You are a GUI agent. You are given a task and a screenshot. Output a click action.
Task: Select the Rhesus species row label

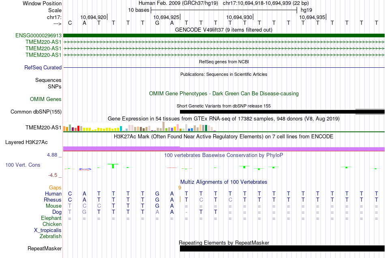point(53,200)
